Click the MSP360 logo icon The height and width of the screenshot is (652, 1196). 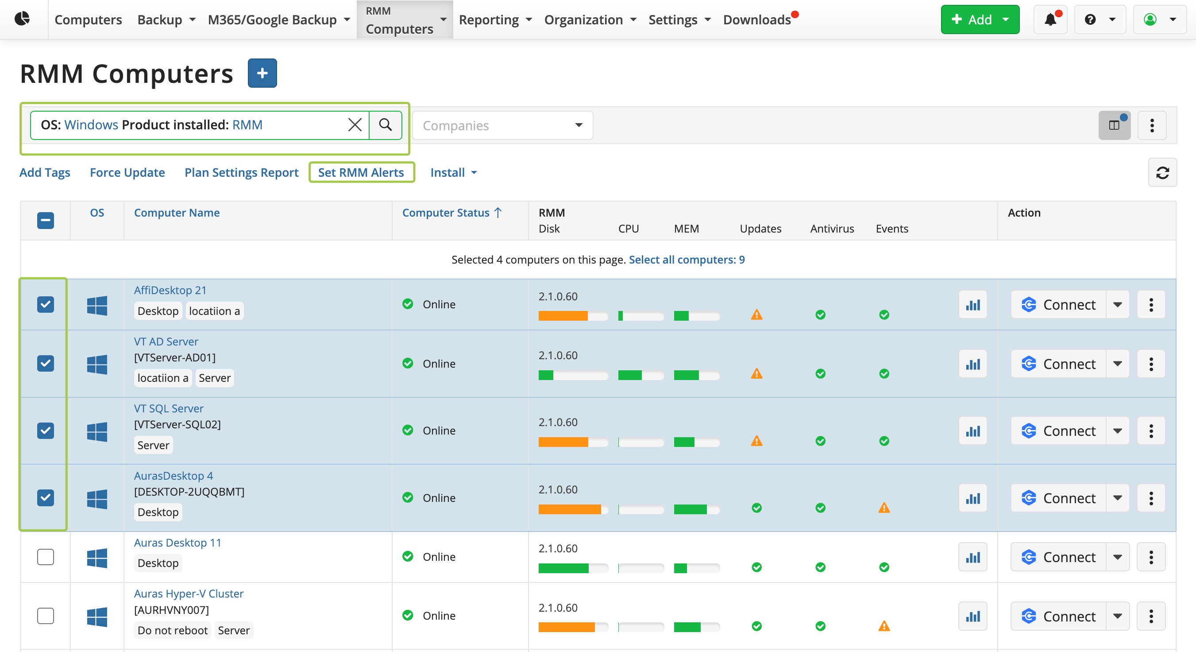coord(22,19)
